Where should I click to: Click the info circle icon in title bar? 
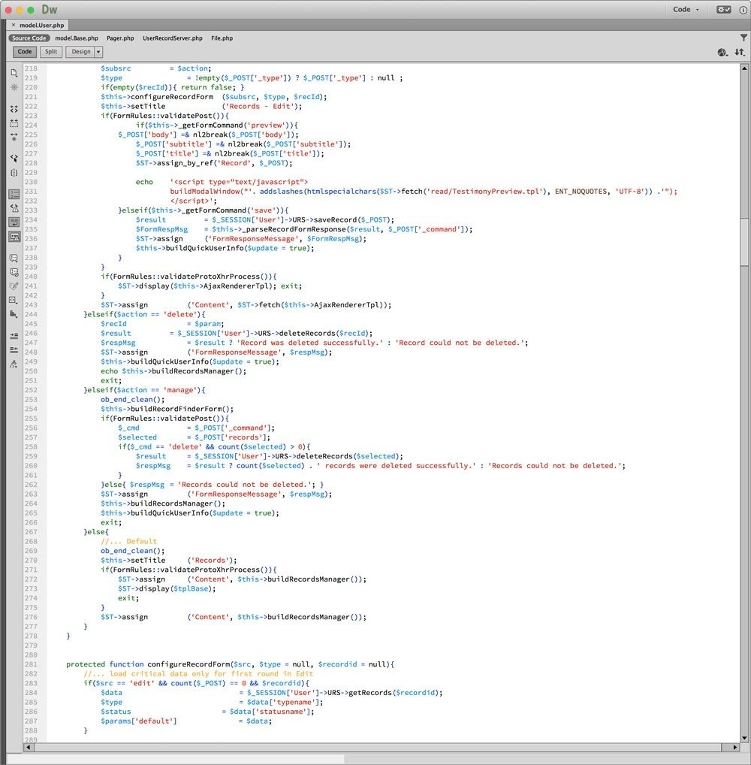(x=742, y=9)
